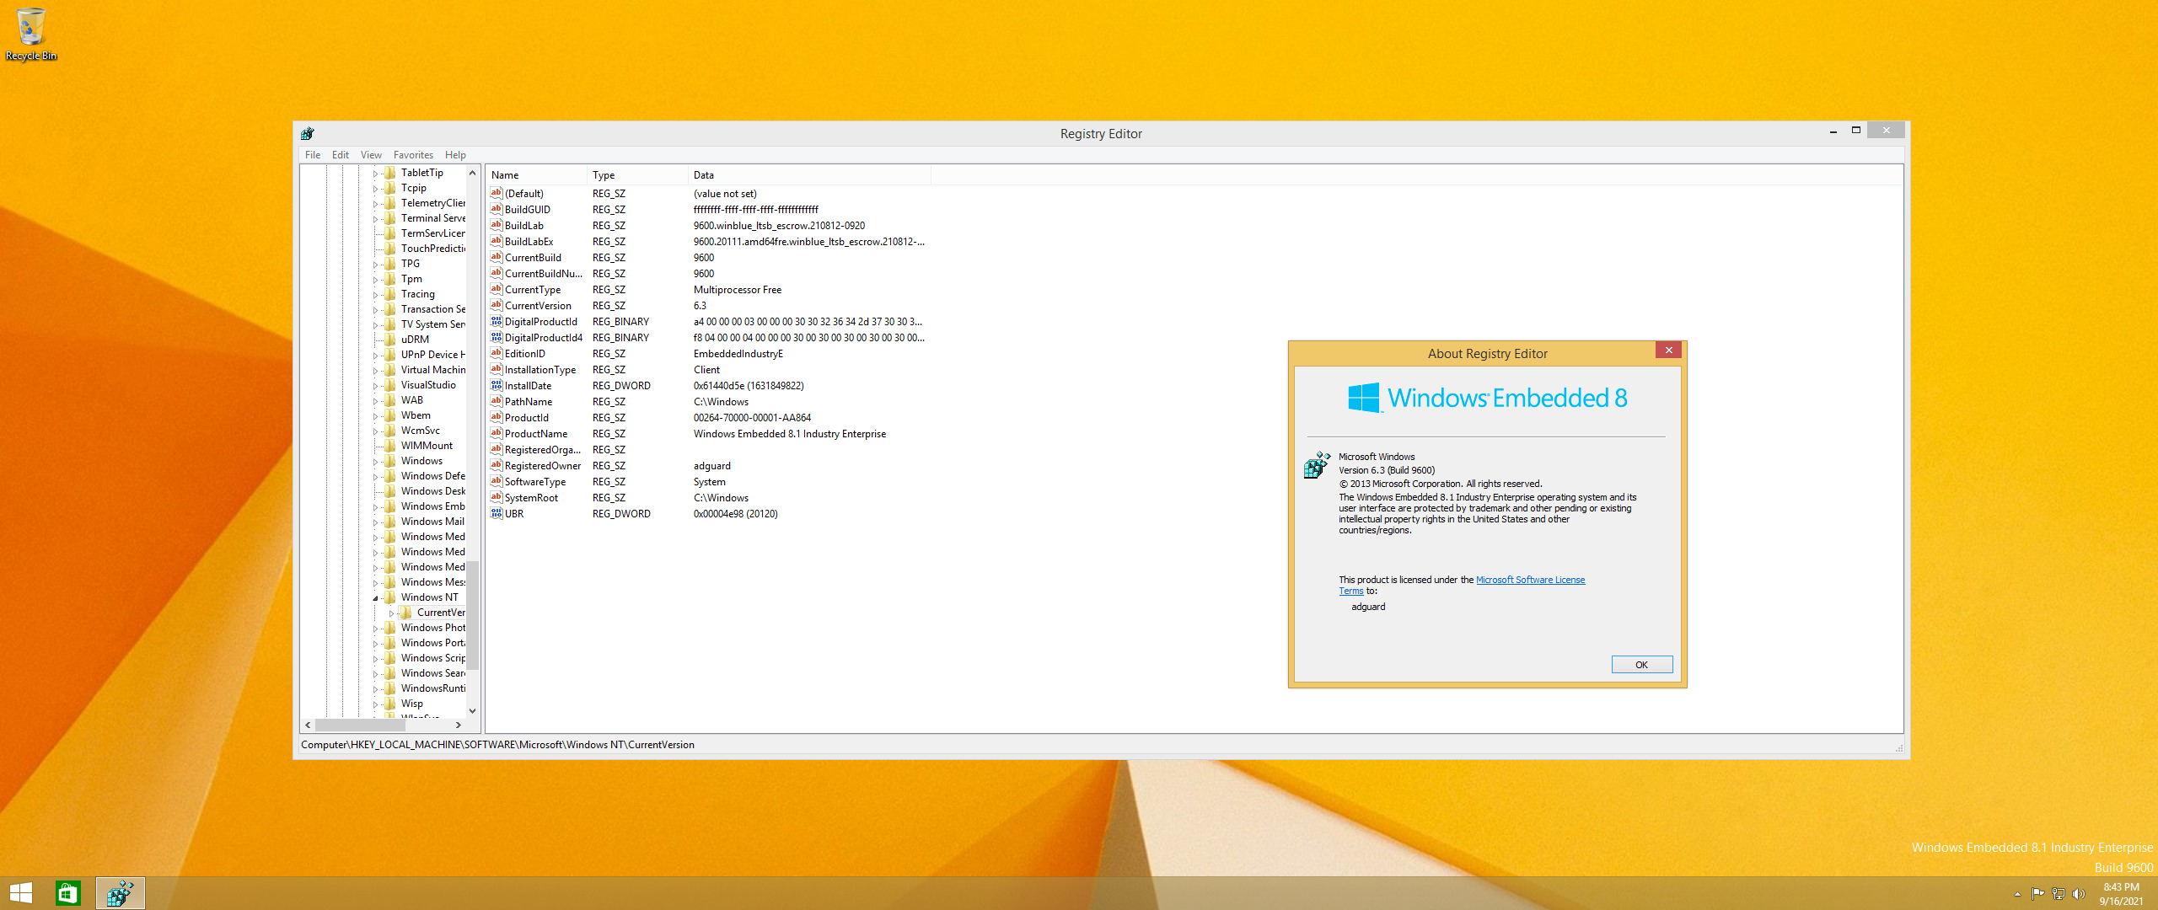Viewport: 2158px width, 910px height.
Task: Select the PathName value name
Action: (529, 402)
